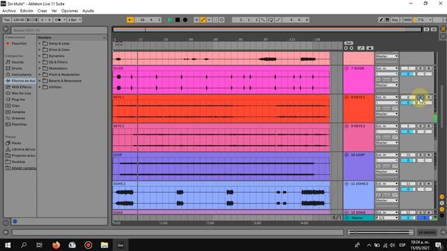Expand the EQ & Filters folder

point(40,62)
